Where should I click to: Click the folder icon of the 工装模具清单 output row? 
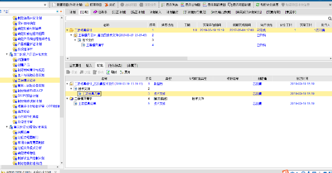coord(72,99)
